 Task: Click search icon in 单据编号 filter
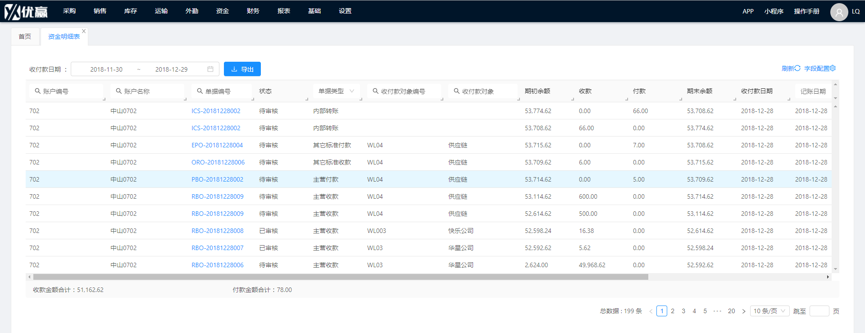point(200,91)
